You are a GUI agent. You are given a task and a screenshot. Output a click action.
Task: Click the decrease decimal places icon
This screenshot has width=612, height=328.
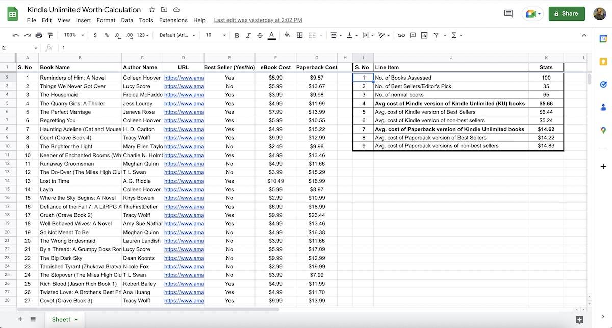coord(117,35)
